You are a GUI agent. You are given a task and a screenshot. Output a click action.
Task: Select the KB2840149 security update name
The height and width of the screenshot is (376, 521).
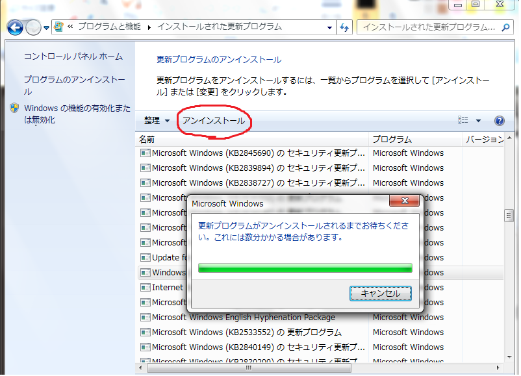point(259,347)
